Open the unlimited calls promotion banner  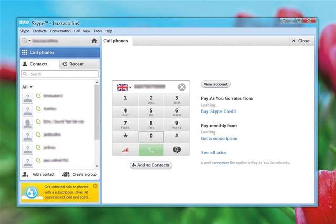(x=60, y=192)
